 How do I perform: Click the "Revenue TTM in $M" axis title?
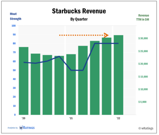(x=142, y=18)
